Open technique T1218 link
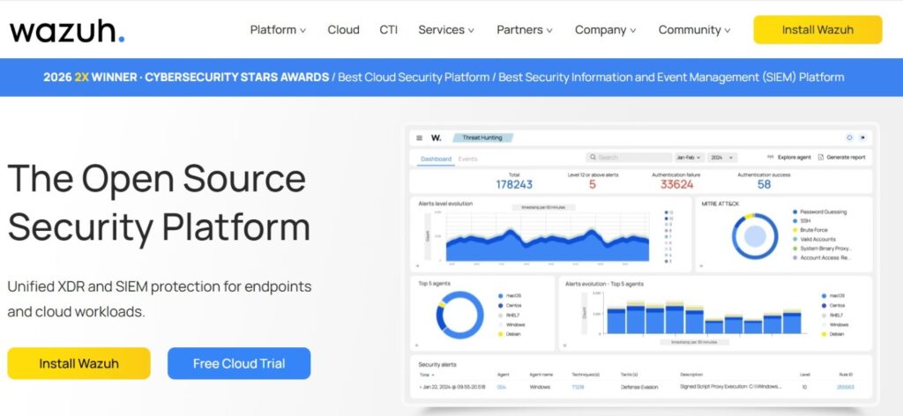 [x=578, y=387]
